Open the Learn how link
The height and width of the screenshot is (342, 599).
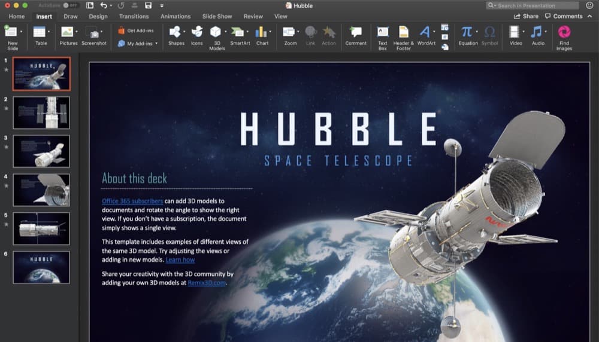coord(180,259)
